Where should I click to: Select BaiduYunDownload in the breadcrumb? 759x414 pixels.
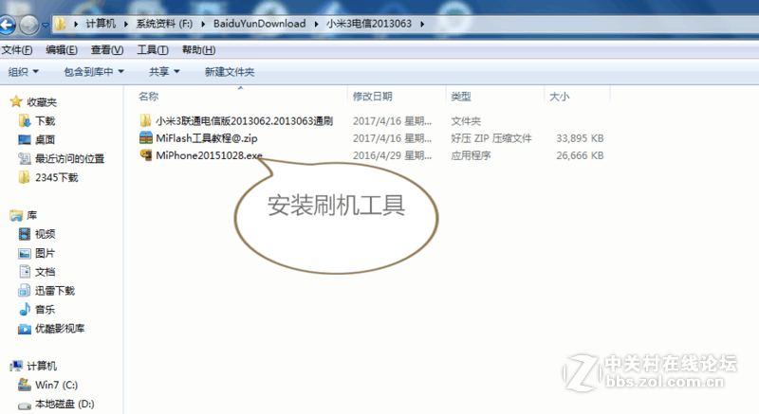point(259,24)
